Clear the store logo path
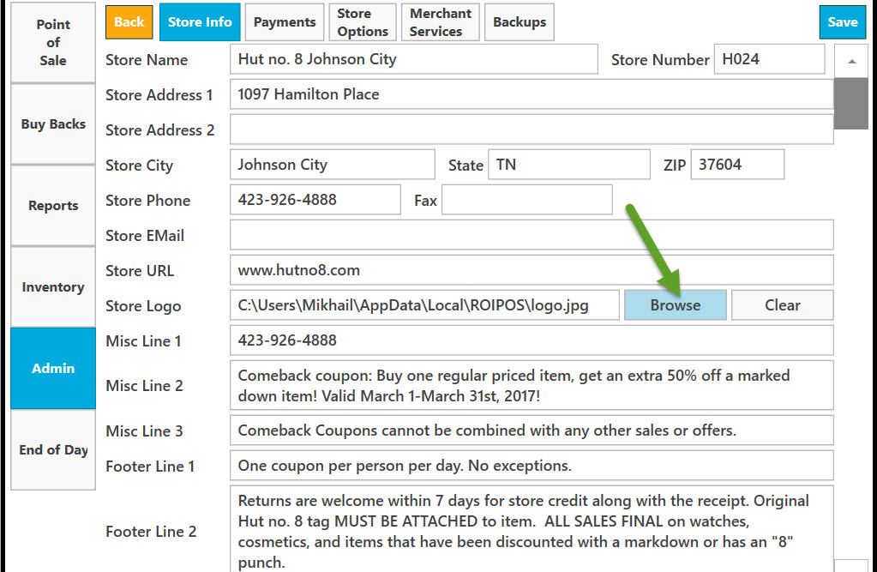 click(783, 305)
